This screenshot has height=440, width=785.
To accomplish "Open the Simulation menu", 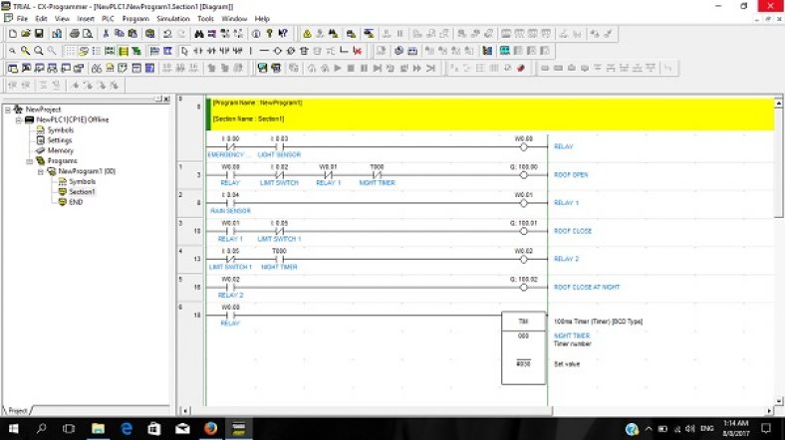I will click(x=172, y=19).
